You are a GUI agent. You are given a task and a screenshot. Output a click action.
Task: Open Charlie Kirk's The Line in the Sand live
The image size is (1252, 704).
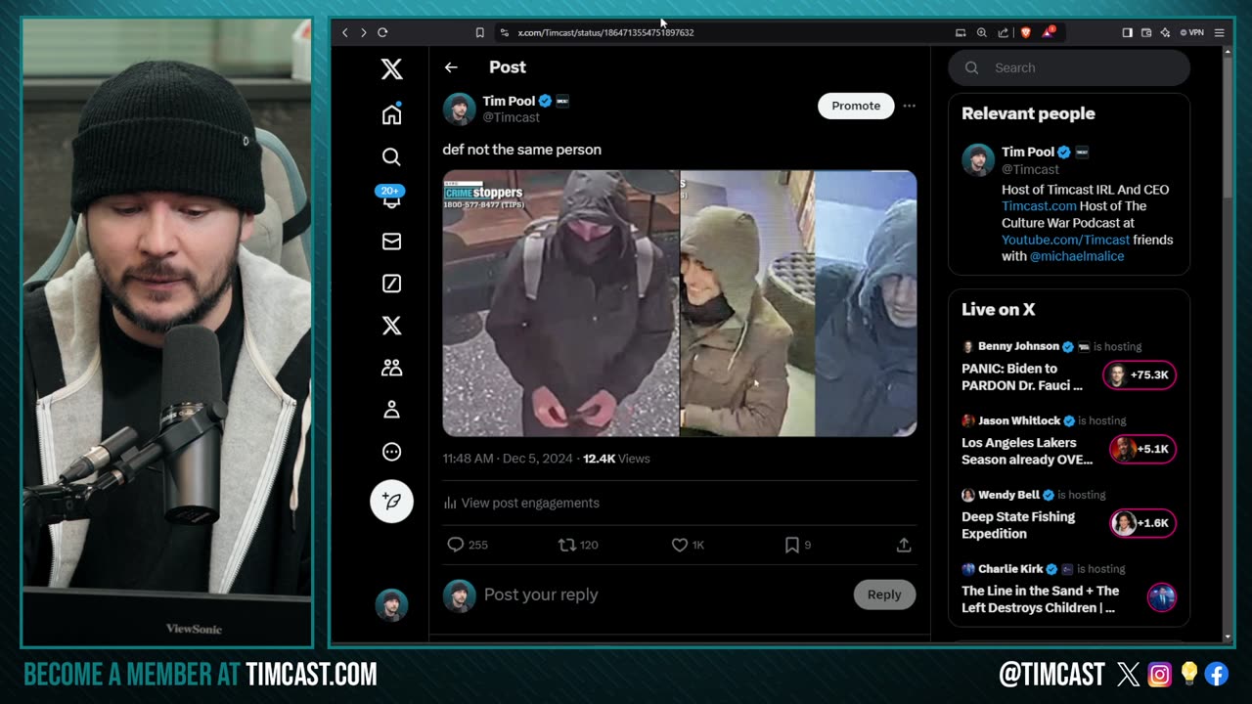(1040, 599)
